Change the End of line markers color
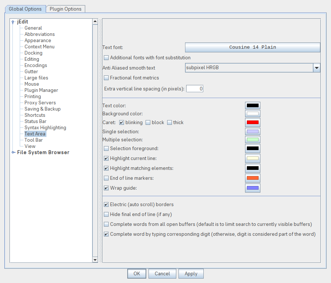 (x=252, y=178)
